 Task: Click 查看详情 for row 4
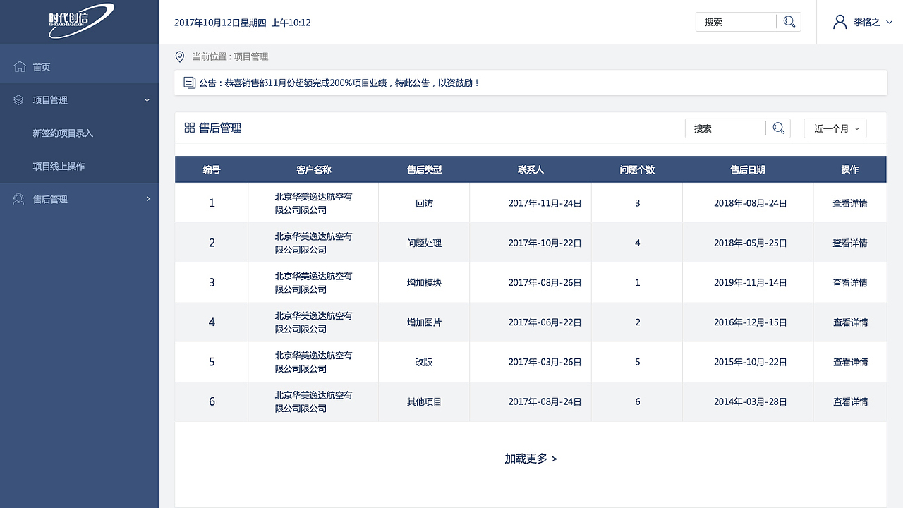pyautogui.click(x=850, y=322)
